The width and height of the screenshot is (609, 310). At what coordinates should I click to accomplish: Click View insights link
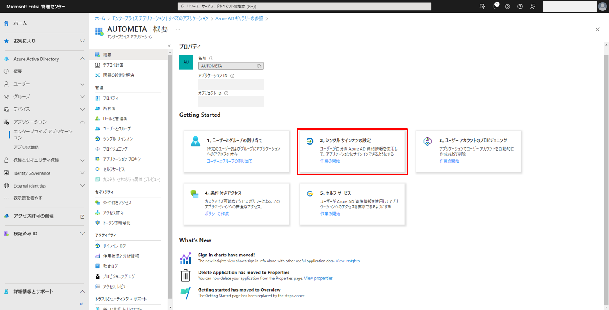click(348, 261)
